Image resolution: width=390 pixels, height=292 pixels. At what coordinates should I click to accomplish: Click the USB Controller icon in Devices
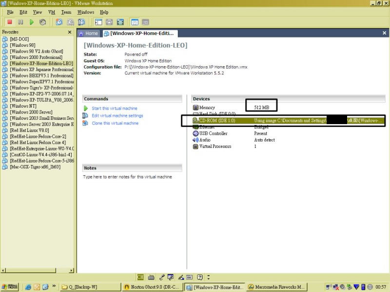pos(195,133)
